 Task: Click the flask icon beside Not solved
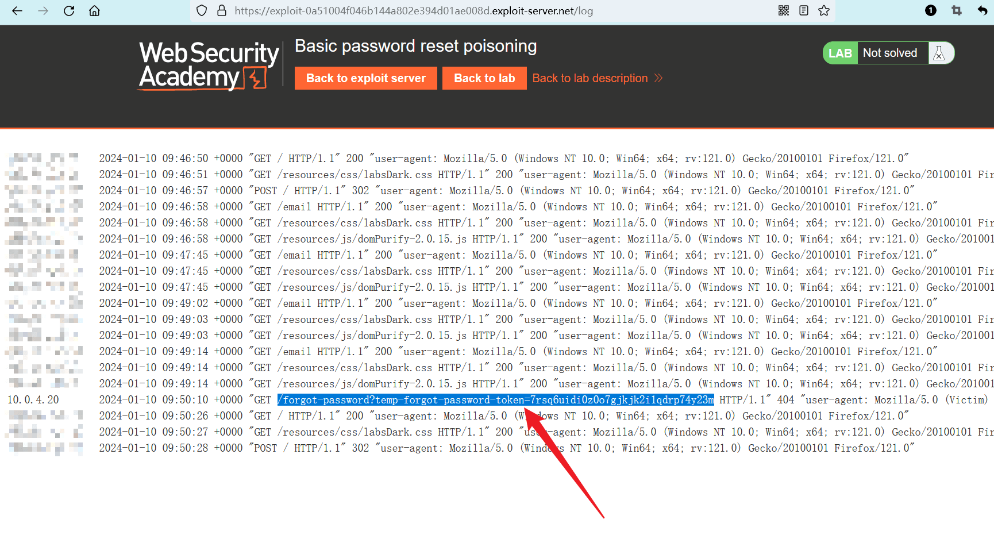[x=939, y=53]
